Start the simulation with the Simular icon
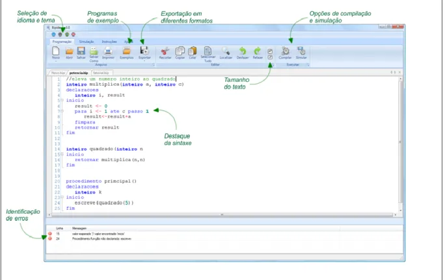Viewport: 445px width, 280px height. point(301,51)
